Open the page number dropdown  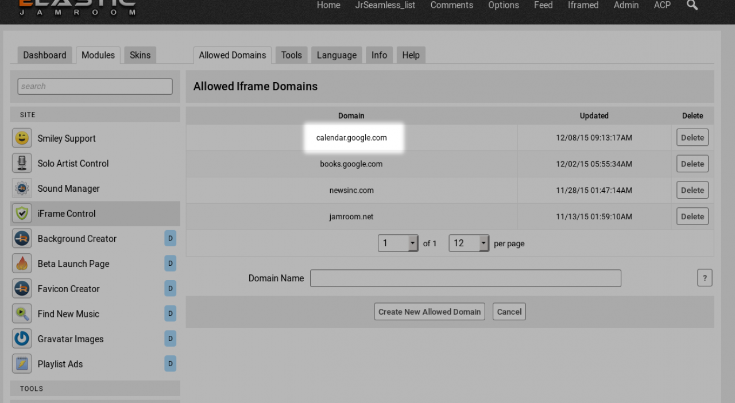[398, 243]
